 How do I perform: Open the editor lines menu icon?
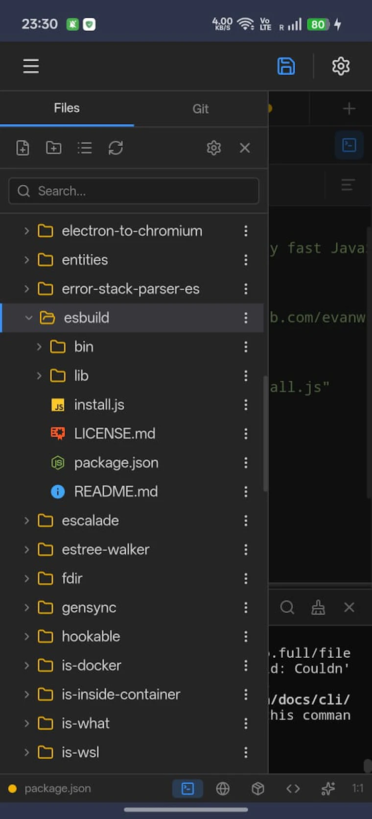click(x=348, y=185)
